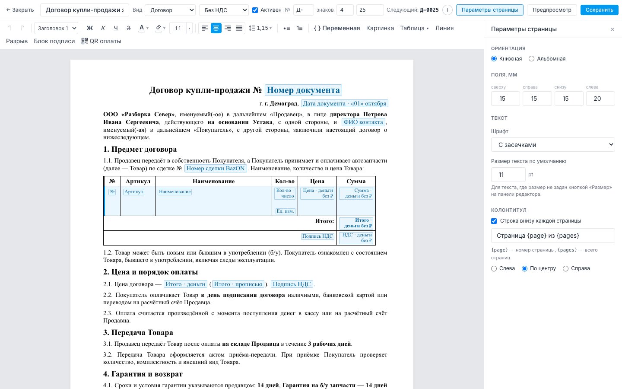The image size is (622, 389).
Task: Open the highlight color picker
Action: pyautogui.click(x=160, y=28)
